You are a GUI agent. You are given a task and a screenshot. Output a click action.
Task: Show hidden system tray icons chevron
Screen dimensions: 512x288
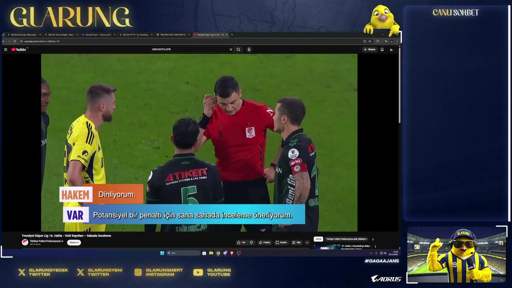[x=371, y=253]
